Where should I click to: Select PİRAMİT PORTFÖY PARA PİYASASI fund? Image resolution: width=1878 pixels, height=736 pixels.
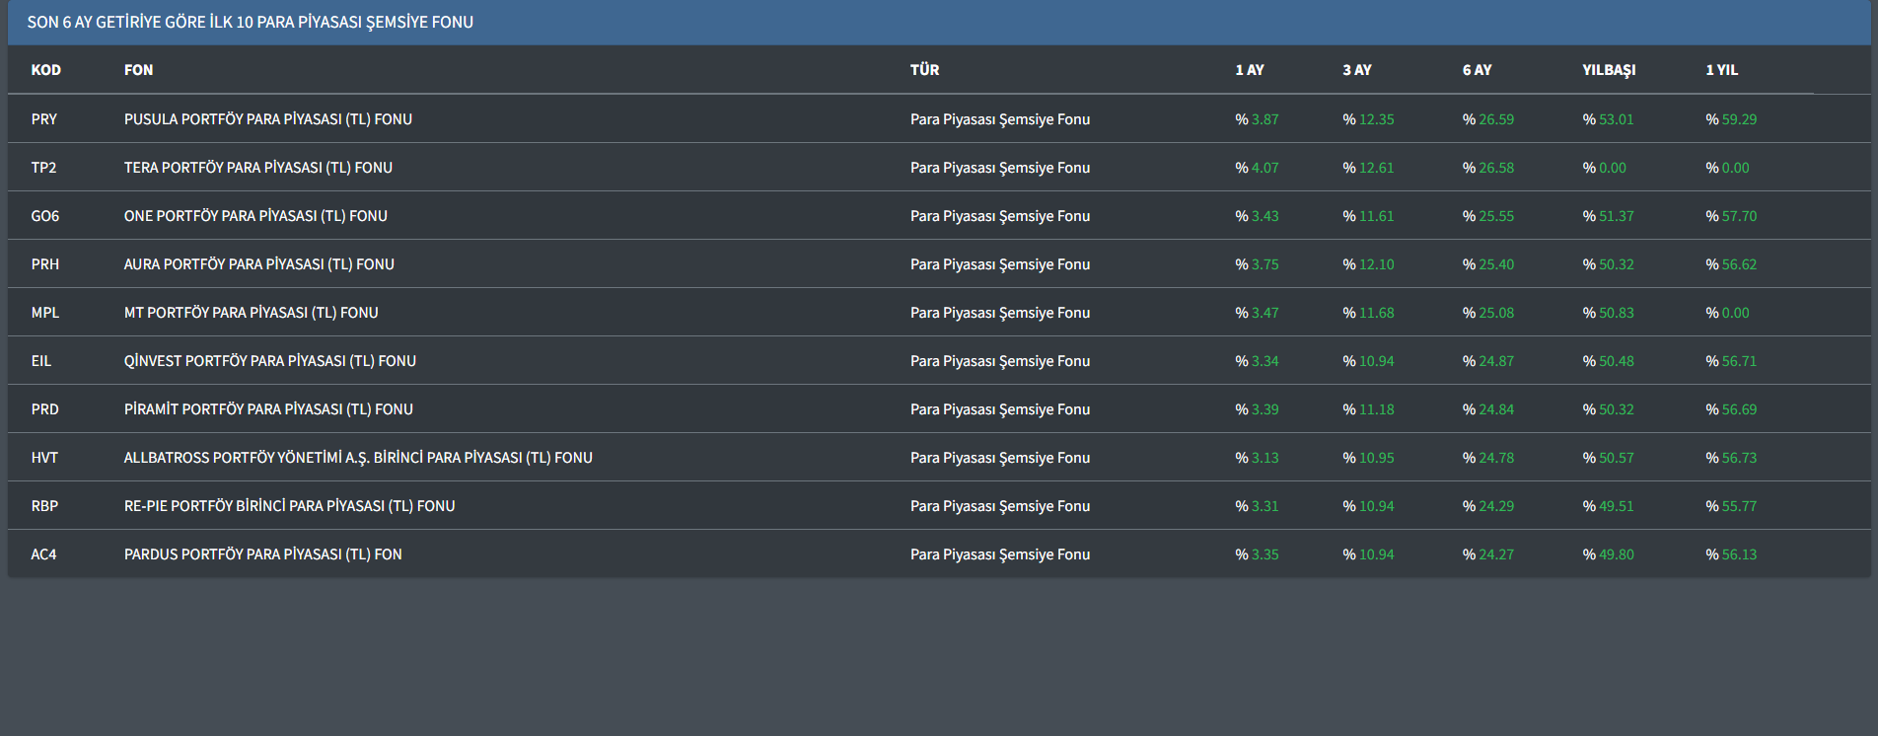coord(268,409)
